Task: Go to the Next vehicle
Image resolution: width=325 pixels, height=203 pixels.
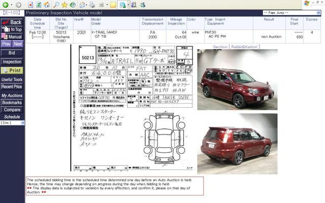Action: point(18,44)
